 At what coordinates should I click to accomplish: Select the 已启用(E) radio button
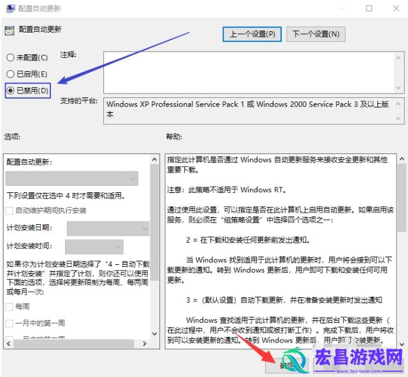point(10,74)
